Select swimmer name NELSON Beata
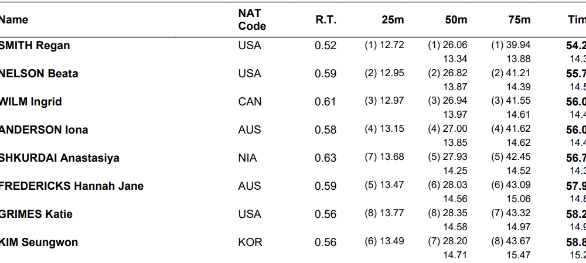This screenshot has width=586, height=263. click(x=39, y=74)
